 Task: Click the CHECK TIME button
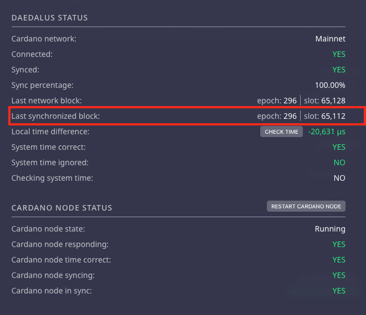(x=281, y=132)
